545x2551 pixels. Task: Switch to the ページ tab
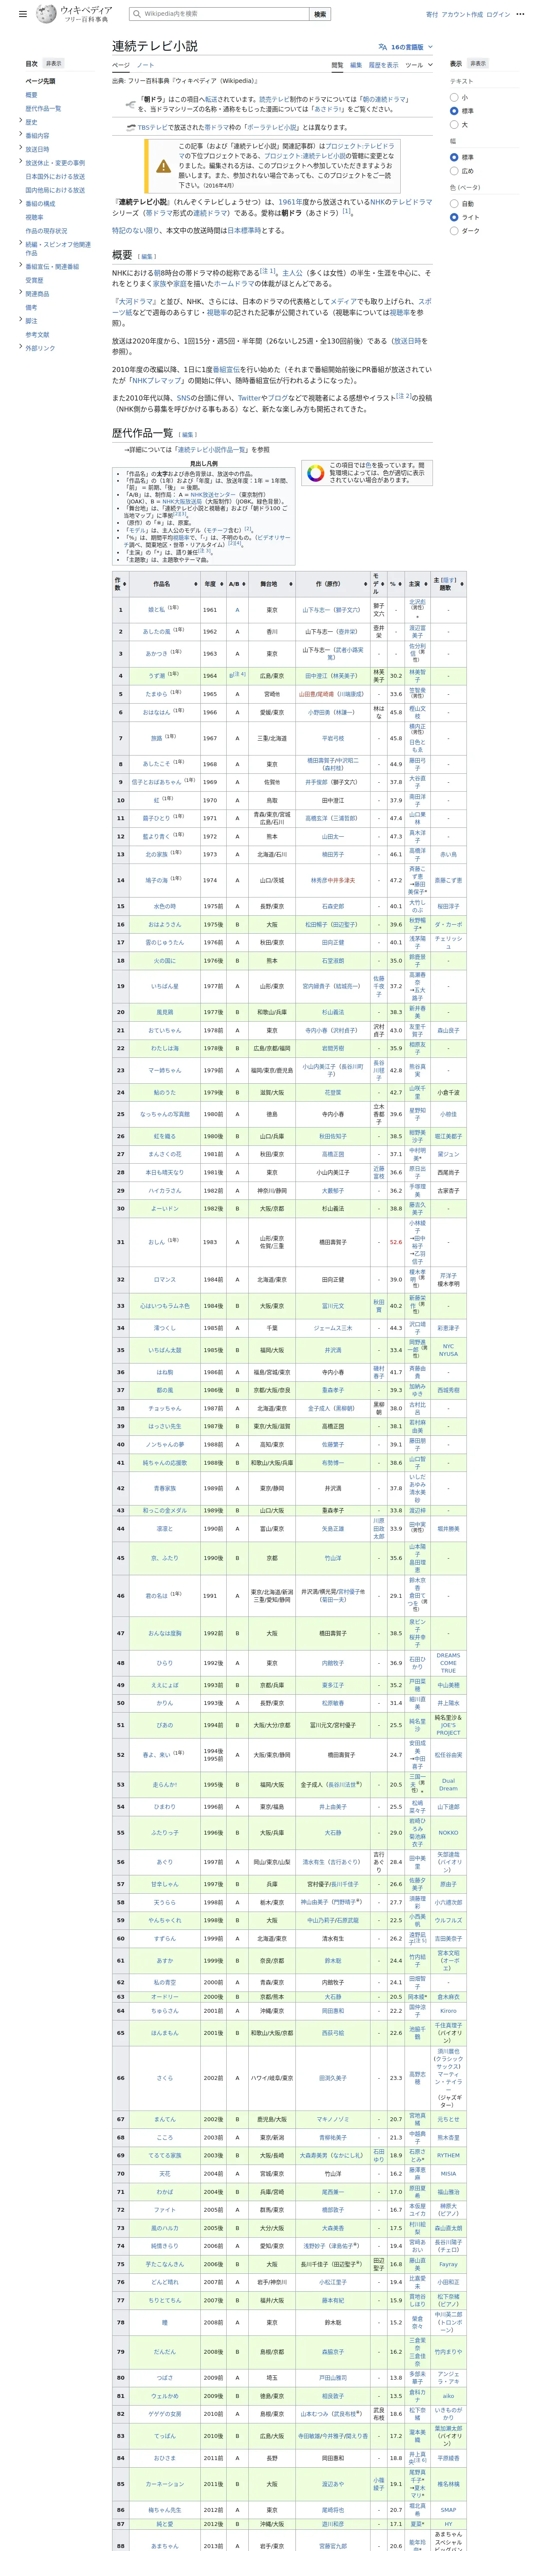(x=121, y=65)
